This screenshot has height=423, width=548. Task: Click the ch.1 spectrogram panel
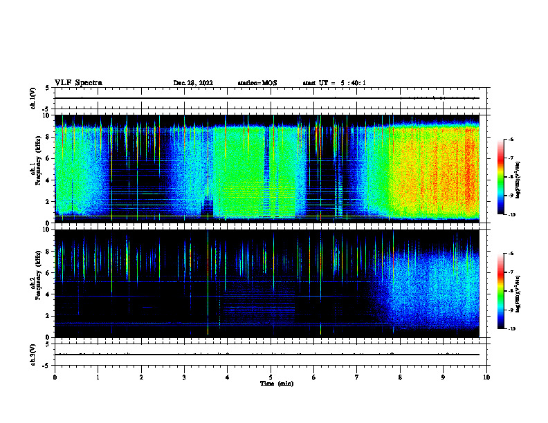[267, 169]
